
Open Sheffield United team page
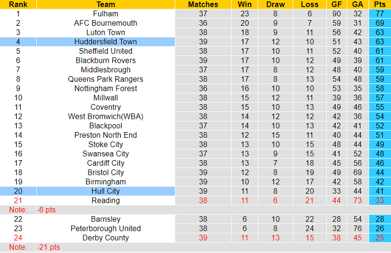[x=106, y=51]
